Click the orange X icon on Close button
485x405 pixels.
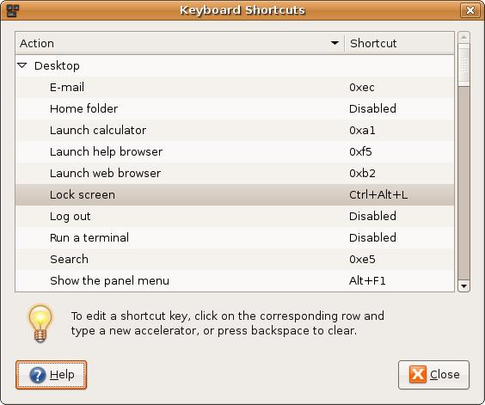point(418,374)
